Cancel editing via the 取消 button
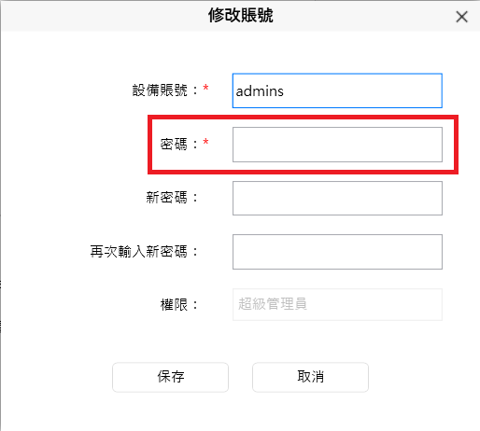Viewport: 480px width, 431px height. [x=310, y=377]
